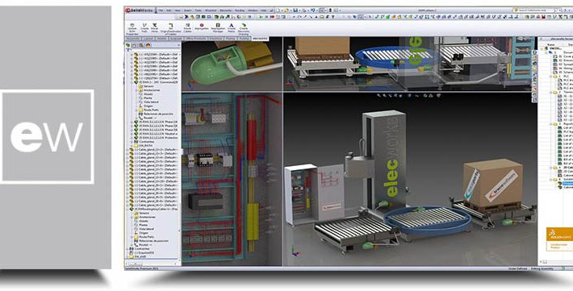Select the elecworks ribbon tab
Image resolution: width=573 pixels, height=291 pixels.
pos(260,39)
